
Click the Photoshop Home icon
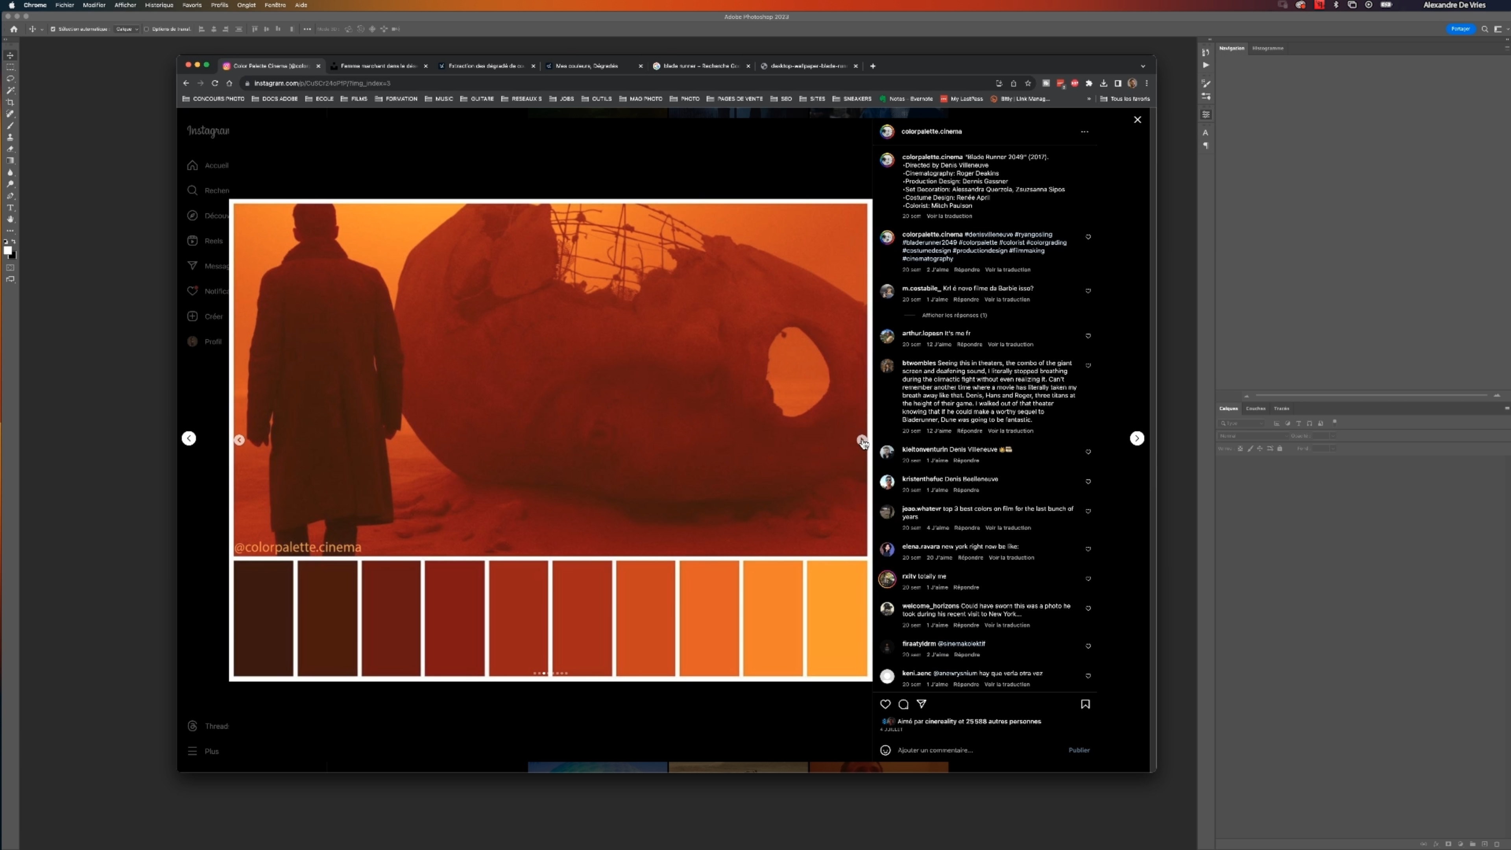coord(14,29)
